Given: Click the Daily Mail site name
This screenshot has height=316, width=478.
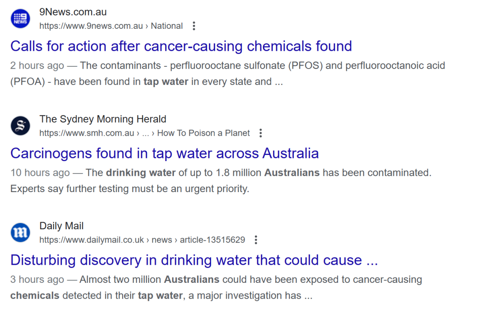Looking at the screenshot, I should 62,226.
